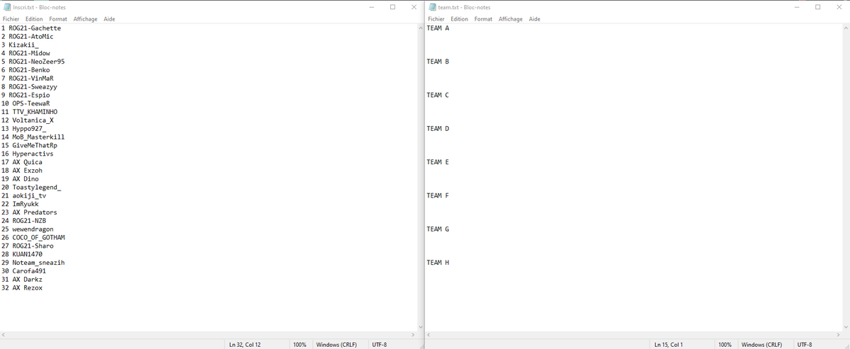The image size is (850, 349).
Task: Click line '16 Hyperactivs' in Inscri.txt
Action: pyautogui.click(x=28, y=154)
